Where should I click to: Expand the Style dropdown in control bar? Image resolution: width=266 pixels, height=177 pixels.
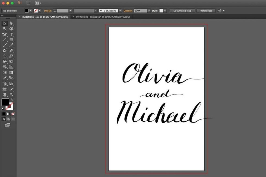click(x=165, y=11)
